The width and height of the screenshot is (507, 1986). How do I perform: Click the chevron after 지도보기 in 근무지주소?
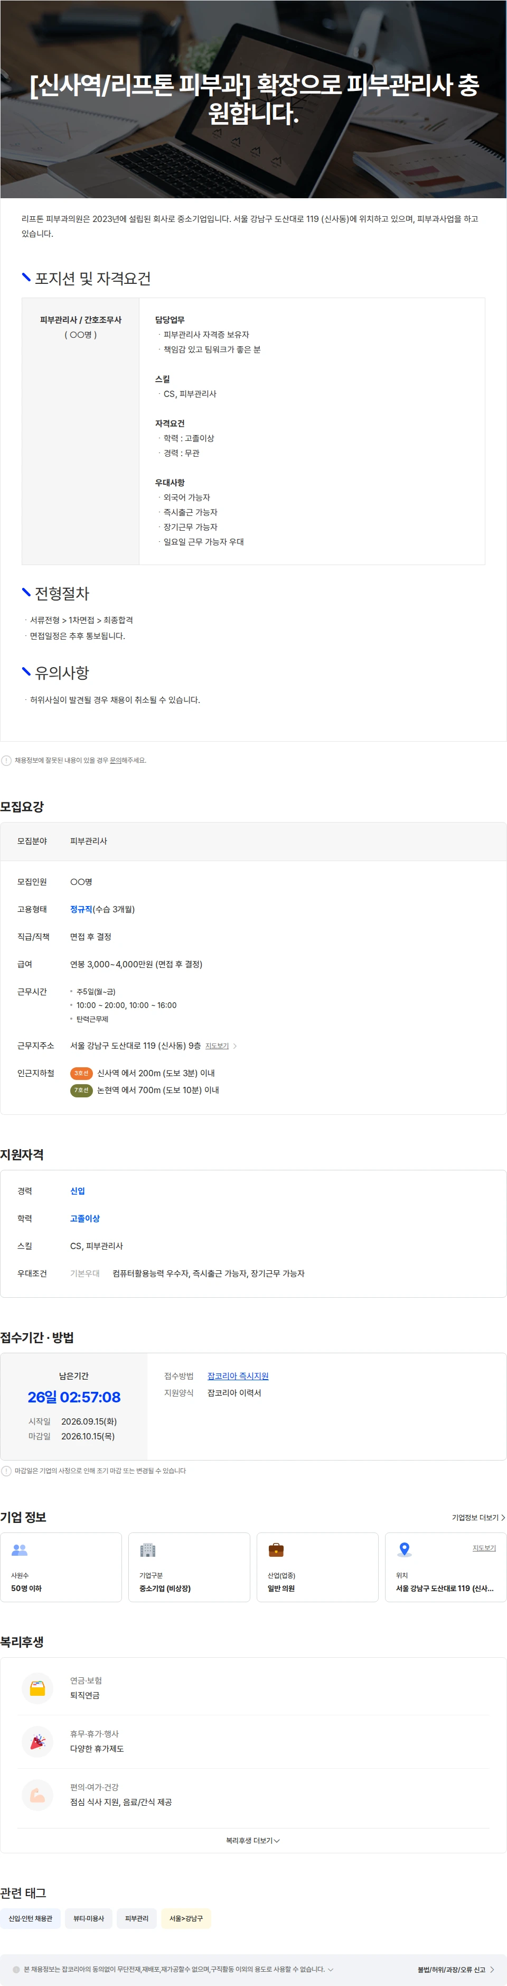point(235,1046)
